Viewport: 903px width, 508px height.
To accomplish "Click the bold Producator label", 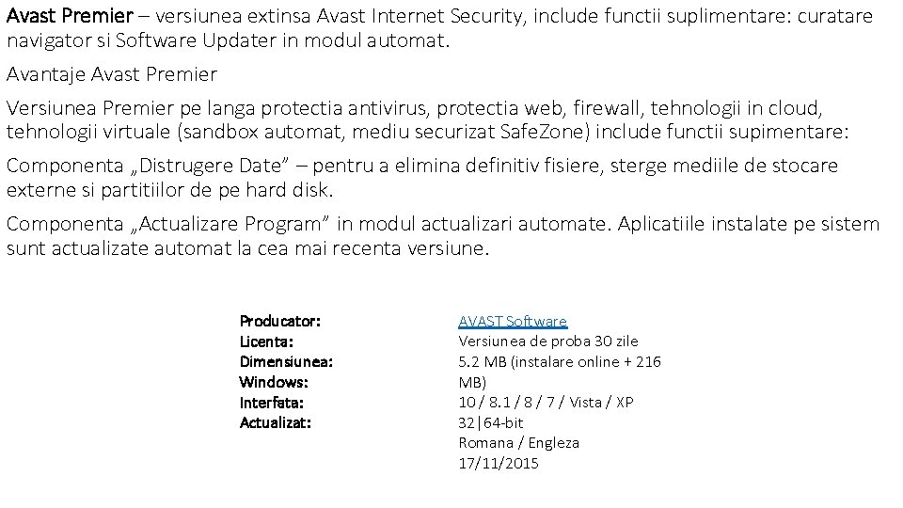I will coord(280,321).
